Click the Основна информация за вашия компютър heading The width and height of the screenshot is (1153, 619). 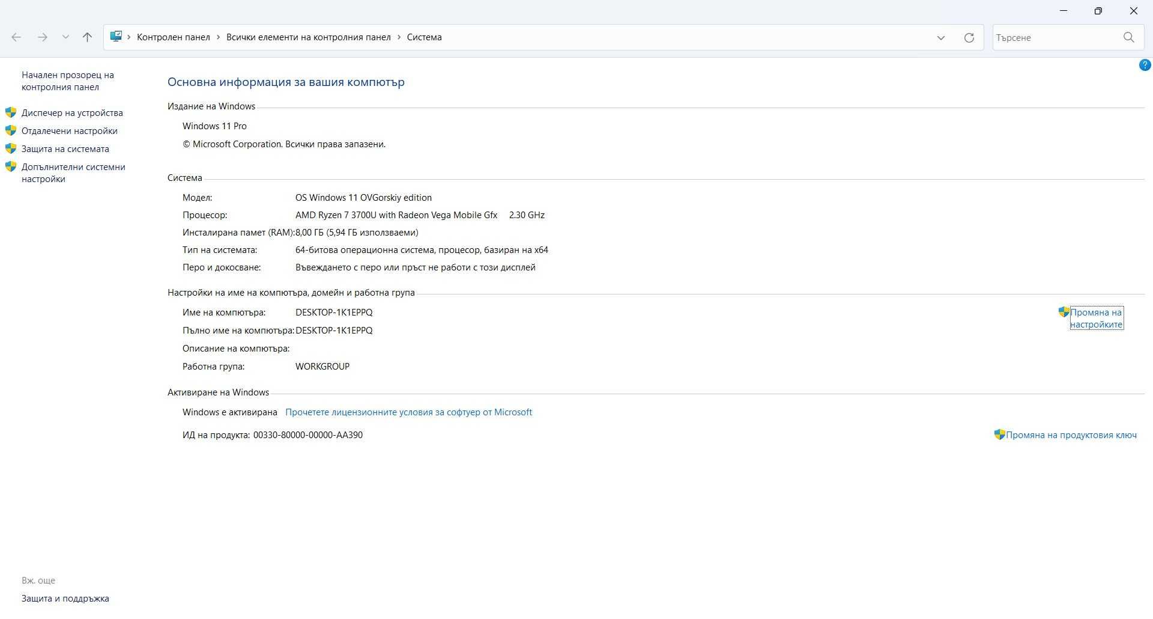pyautogui.click(x=286, y=82)
